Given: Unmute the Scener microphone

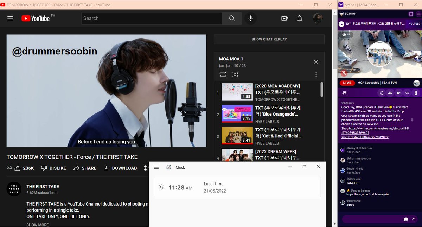Looking at the screenshot, I should tap(344, 73).
